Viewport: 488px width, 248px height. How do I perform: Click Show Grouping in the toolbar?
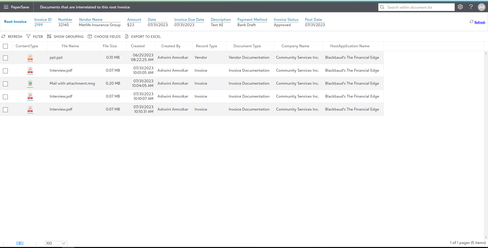(65, 37)
